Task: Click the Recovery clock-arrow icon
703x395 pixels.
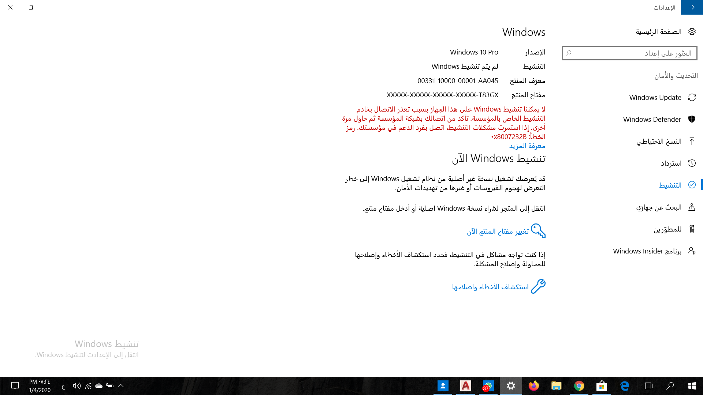Action: pos(692,163)
